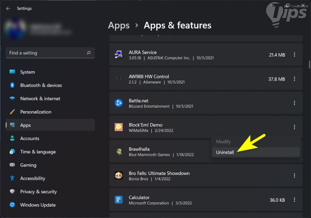Choose Uninstall from the context menu

256,152
